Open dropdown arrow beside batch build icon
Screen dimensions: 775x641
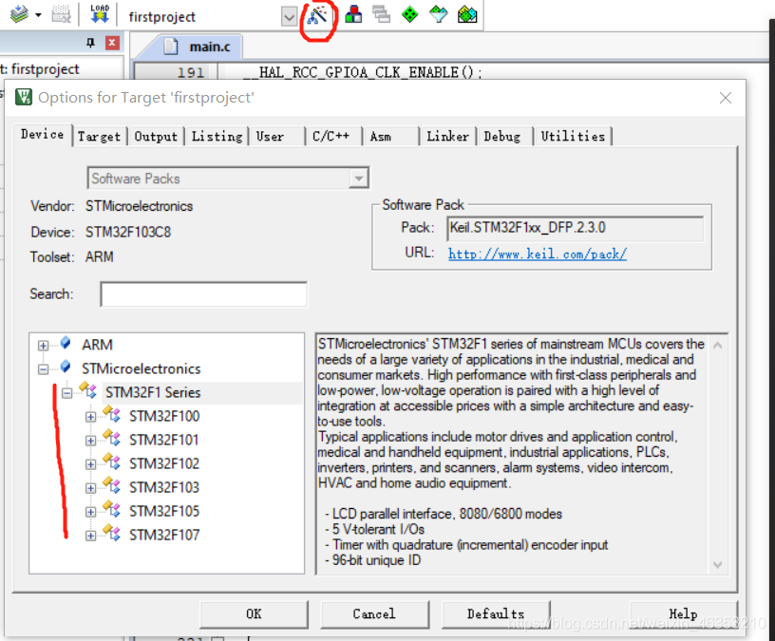pyautogui.click(x=38, y=15)
